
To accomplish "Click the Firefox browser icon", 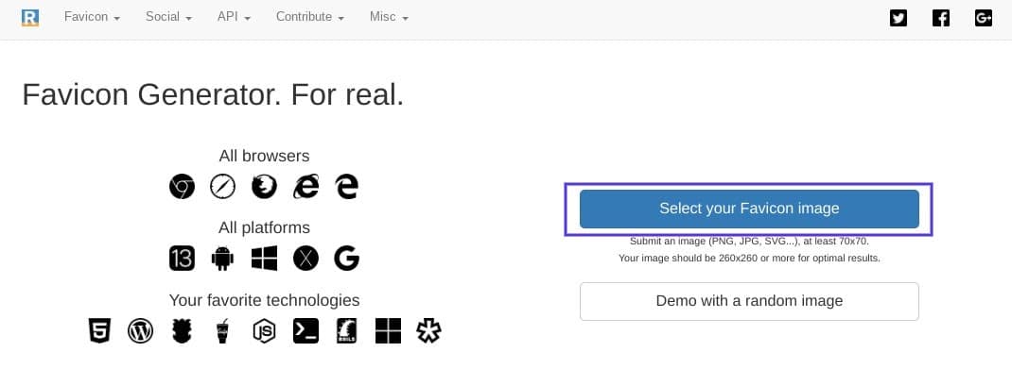I will click(x=264, y=187).
